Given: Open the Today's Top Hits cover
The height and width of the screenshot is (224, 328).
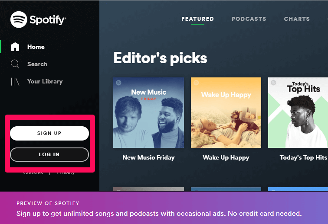Looking at the screenshot, I should (x=298, y=112).
